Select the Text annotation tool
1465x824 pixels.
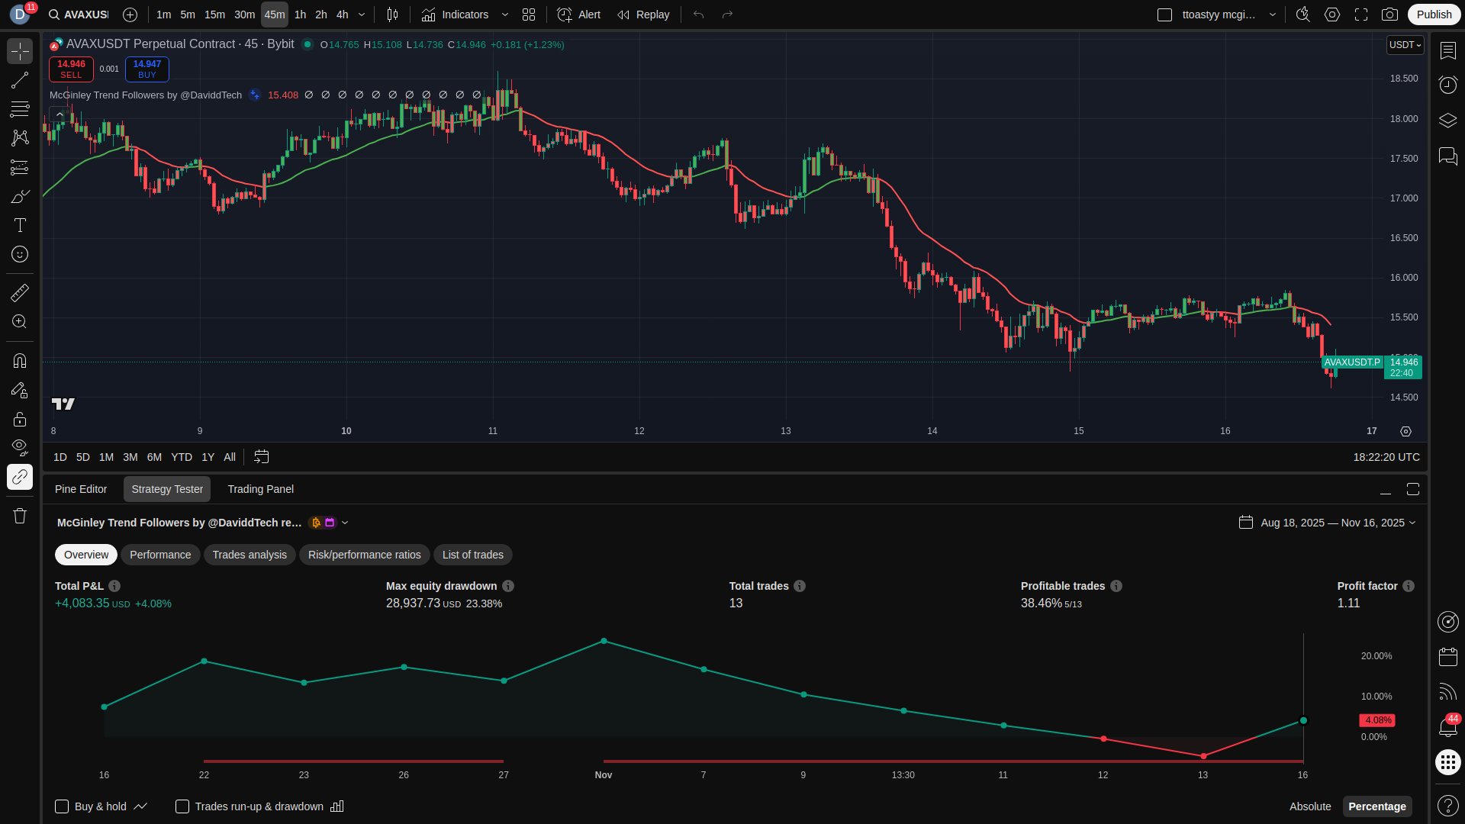tap(20, 225)
